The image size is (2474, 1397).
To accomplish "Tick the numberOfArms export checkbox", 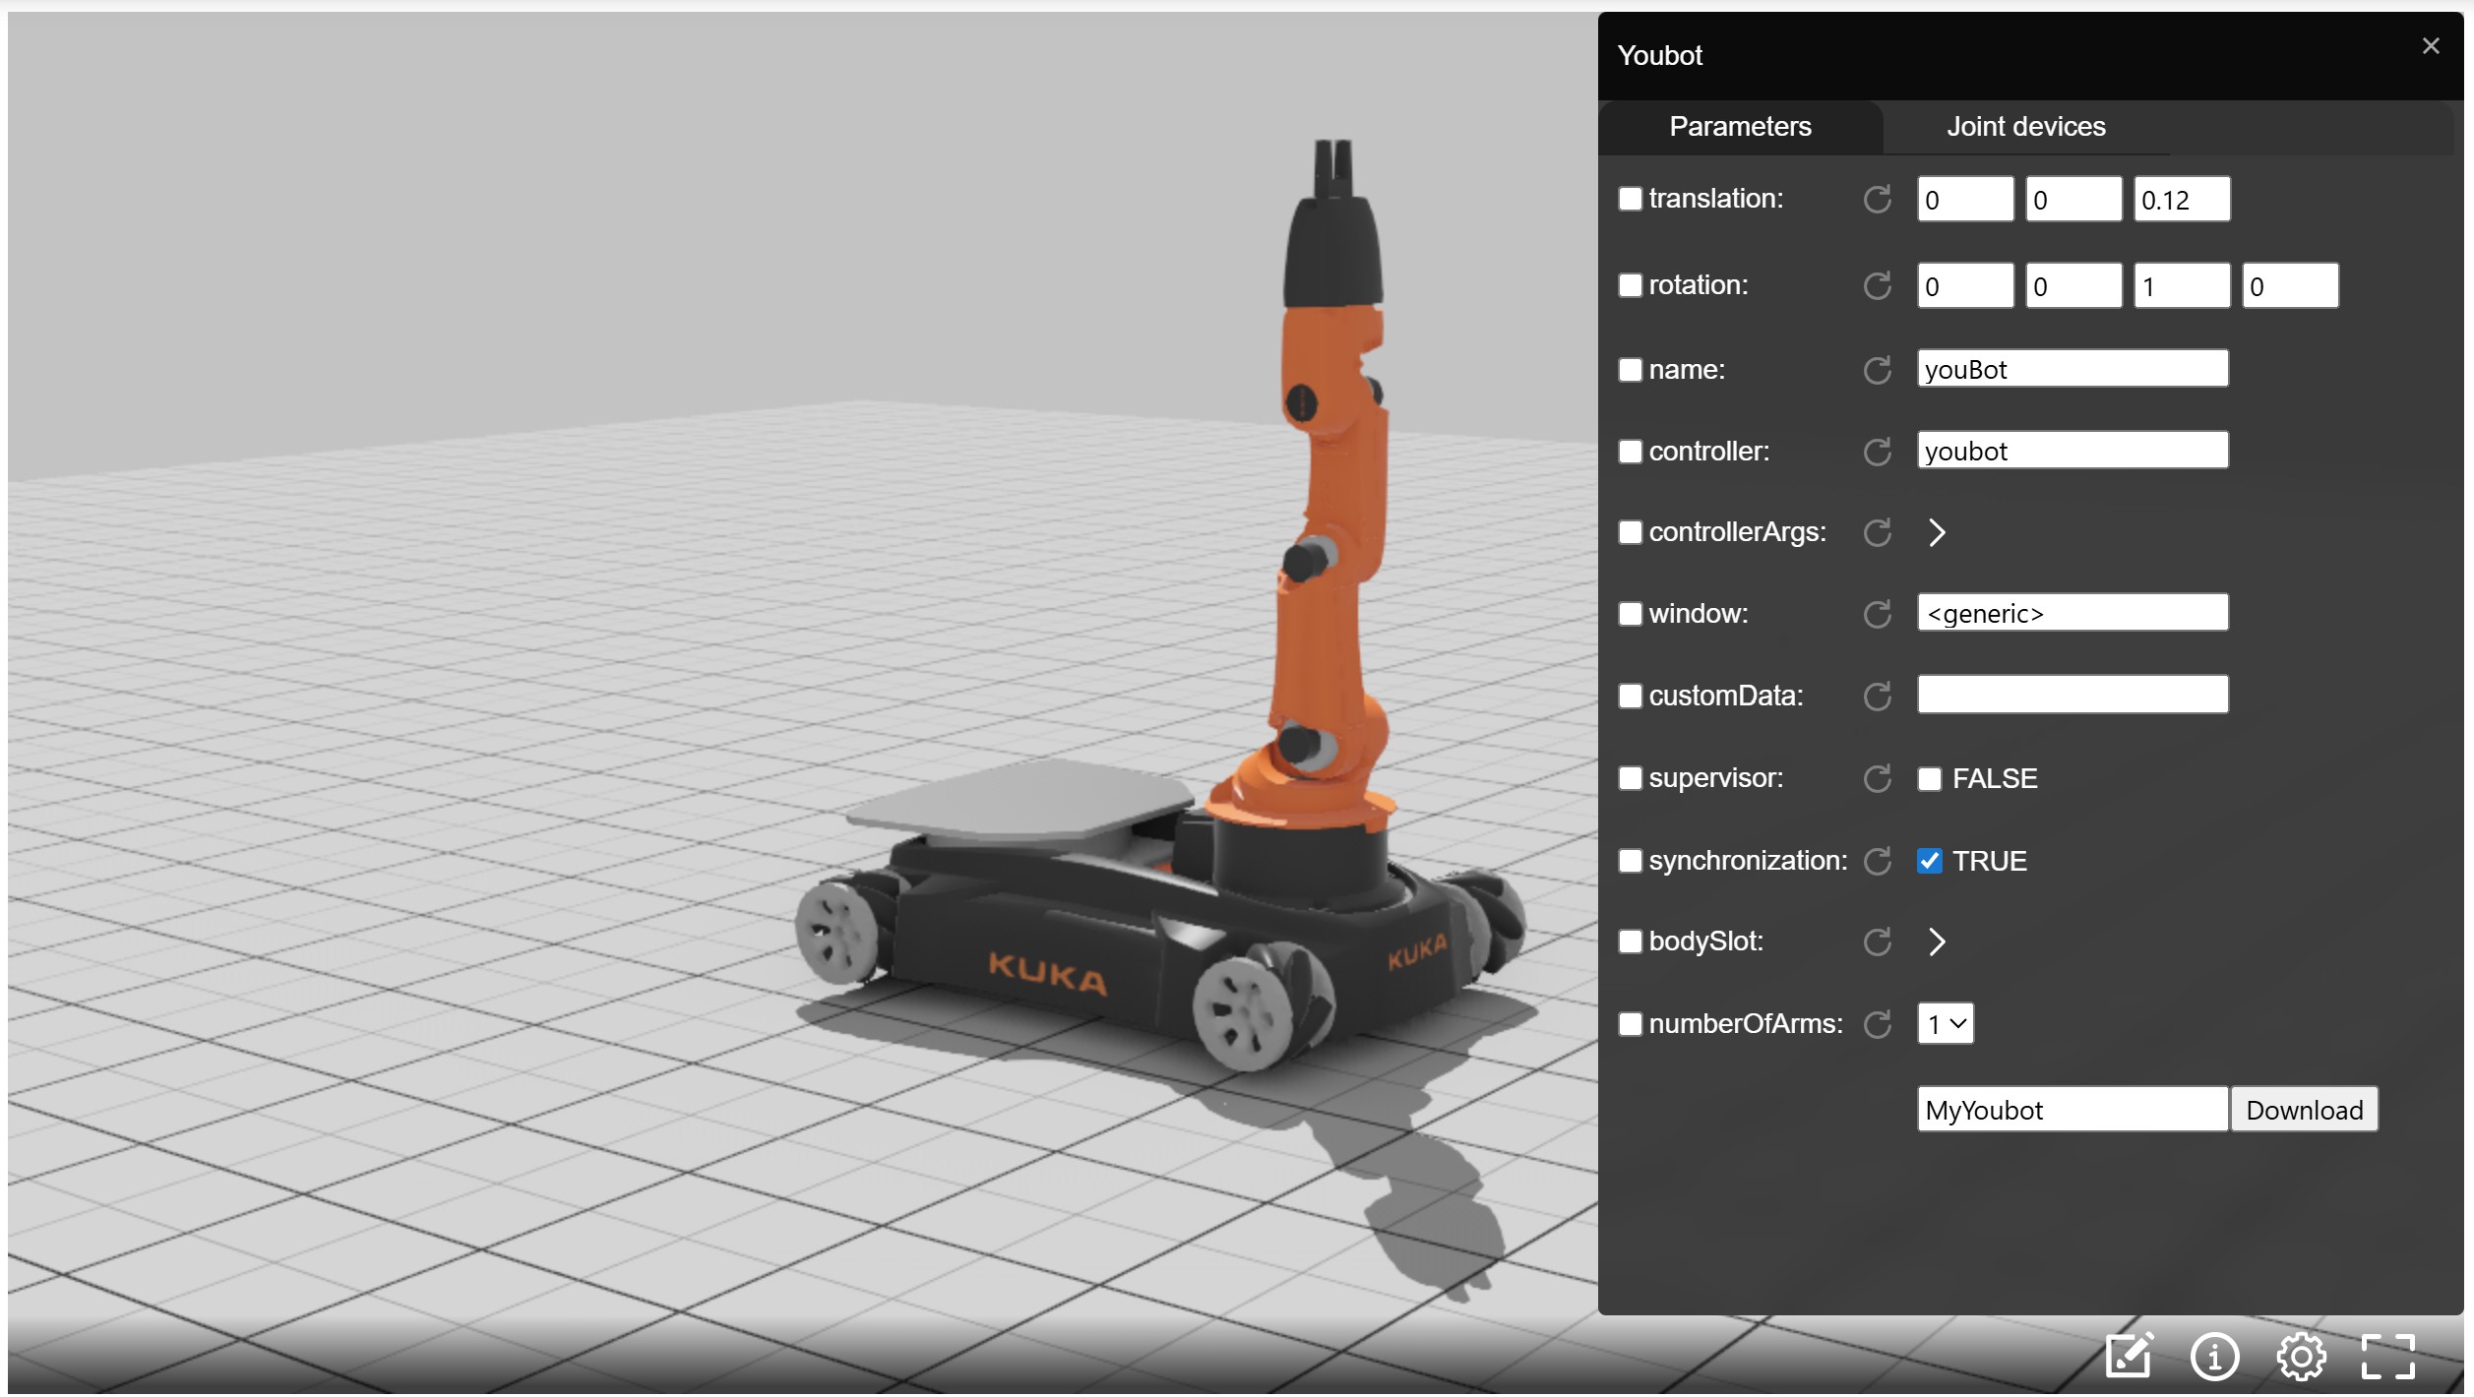I will (1631, 1024).
